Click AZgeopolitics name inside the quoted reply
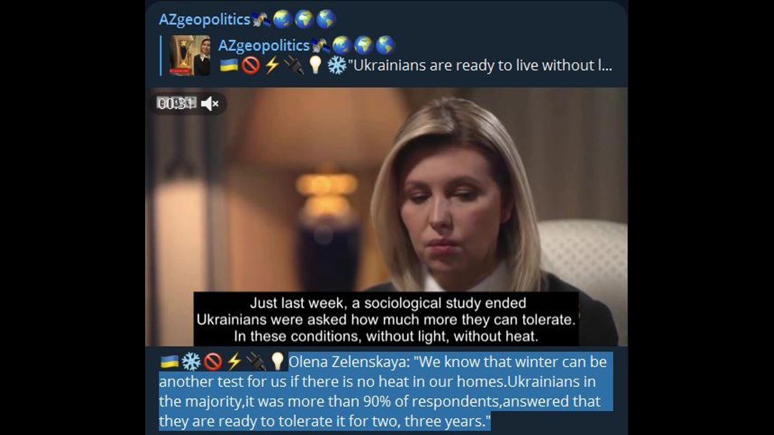Image resolution: width=774 pixels, height=435 pixels. tap(264, 45)
